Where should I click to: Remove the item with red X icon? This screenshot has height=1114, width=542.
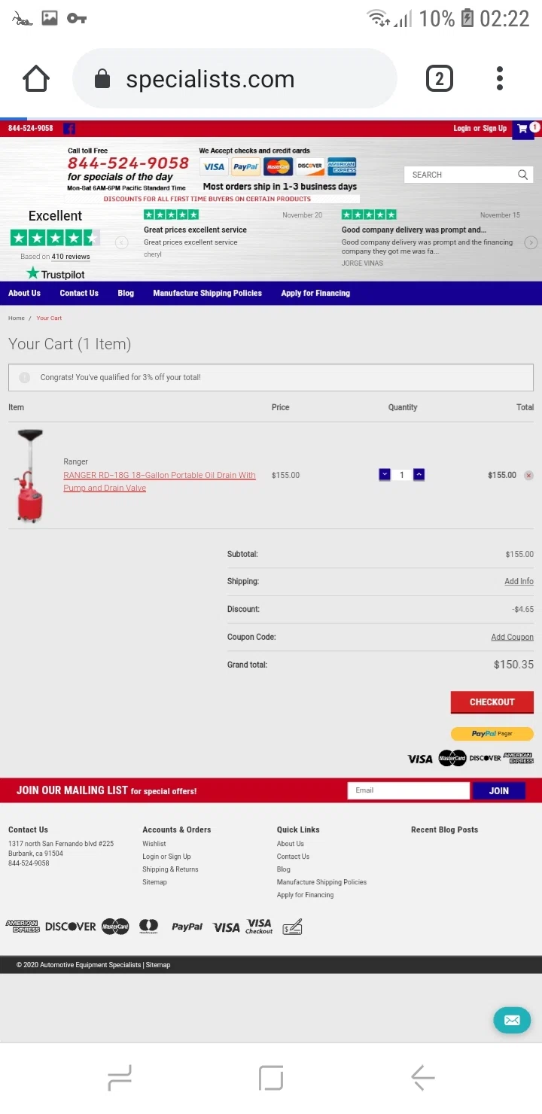528,475
